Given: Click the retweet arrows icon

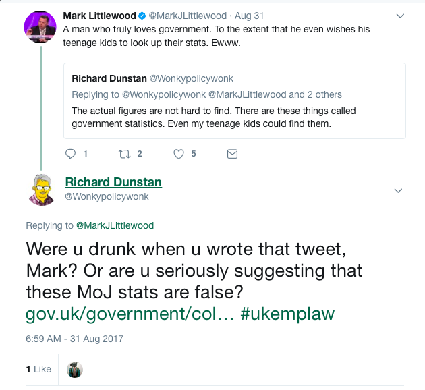Looking at the screenshot, I should tap(124, 154).
